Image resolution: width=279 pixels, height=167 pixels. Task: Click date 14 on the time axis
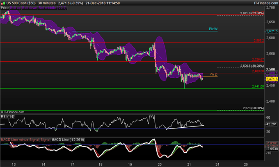tap(43, 164)
